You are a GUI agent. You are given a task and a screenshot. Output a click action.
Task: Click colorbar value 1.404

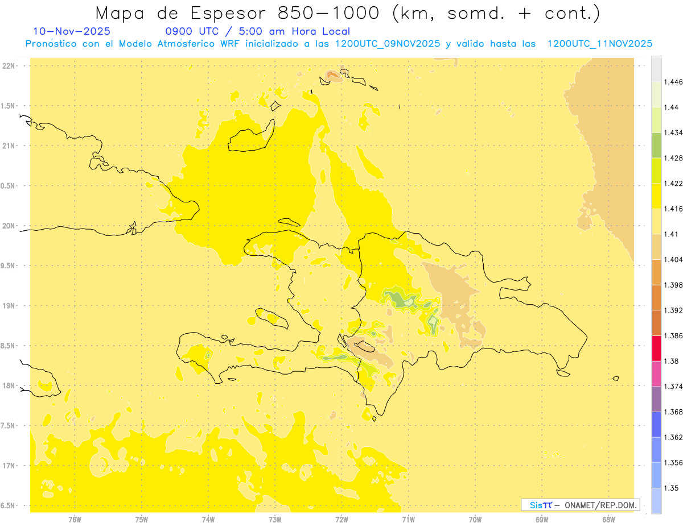(673, 259)
